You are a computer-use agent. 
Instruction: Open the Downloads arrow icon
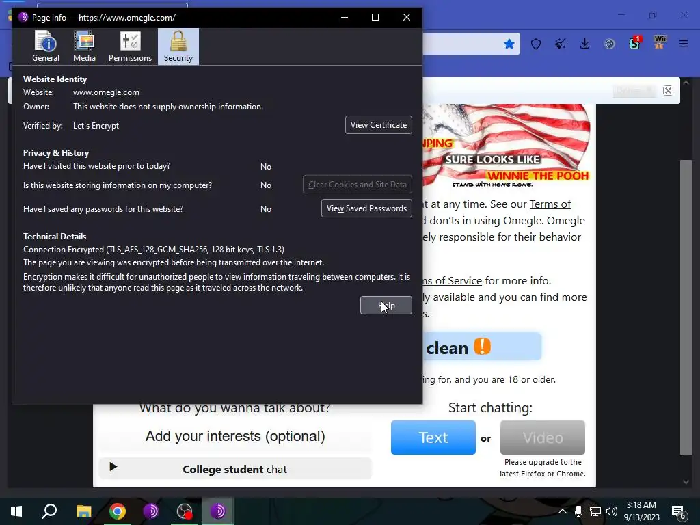click(x=585, y=44)
